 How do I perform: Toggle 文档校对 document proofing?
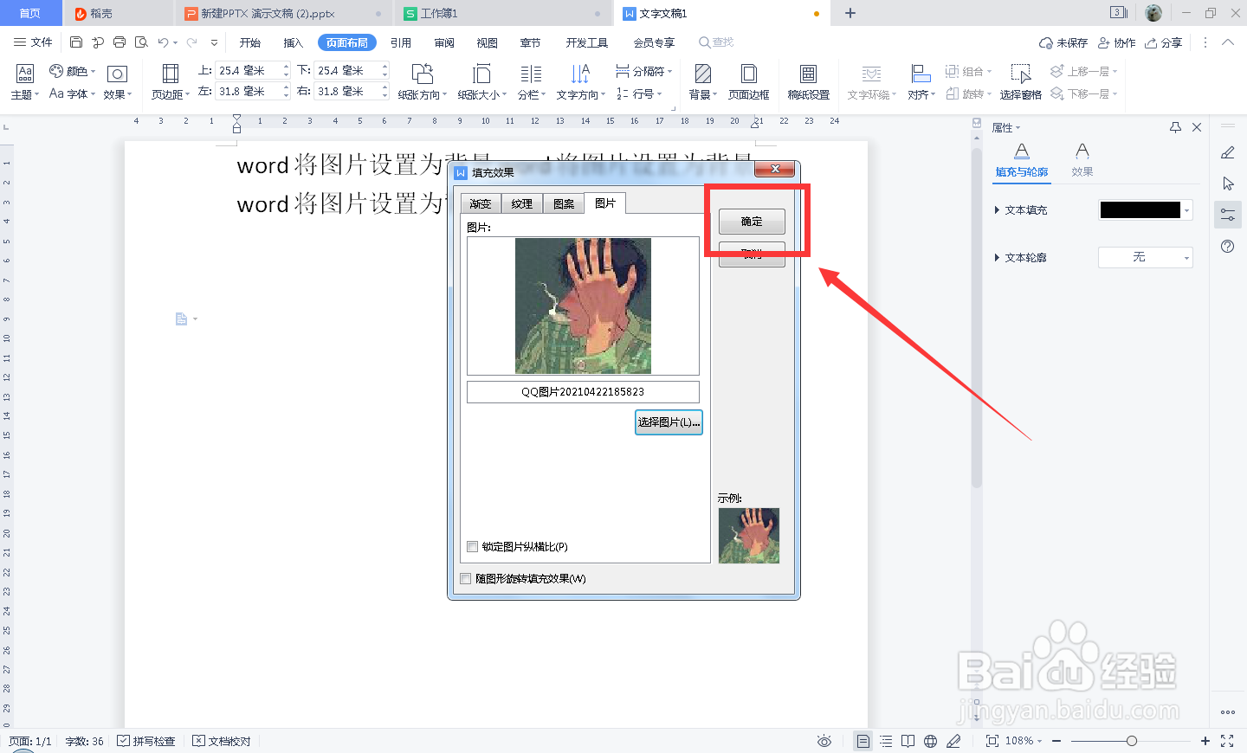point(222,741)
